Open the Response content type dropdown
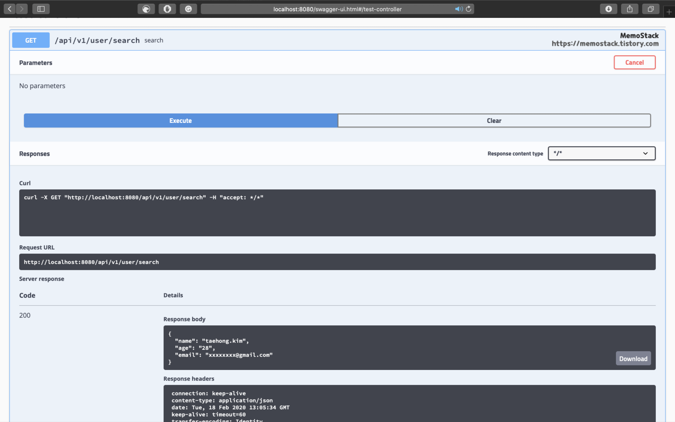Screen dimensions: 675x422 [x=601, y=153]
